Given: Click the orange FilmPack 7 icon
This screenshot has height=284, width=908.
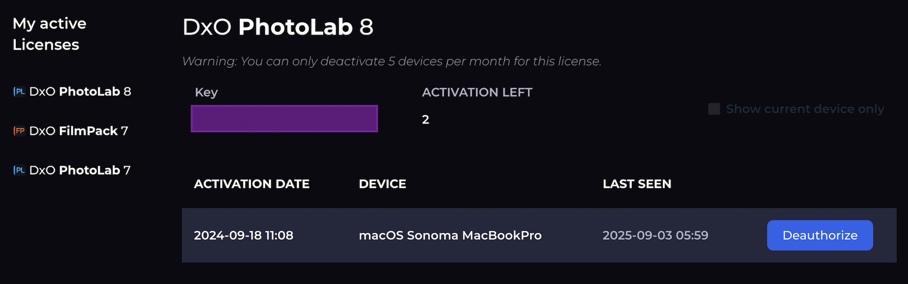Looking at the screenshot, I should (x=19, y=131).
